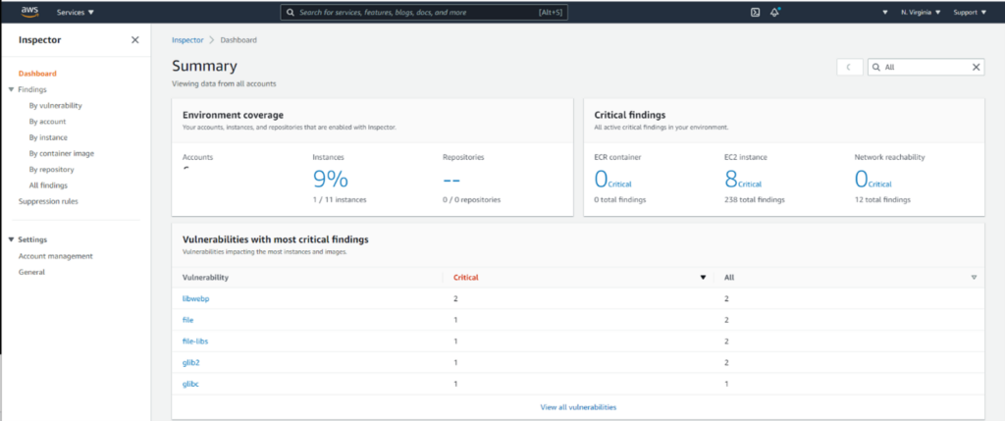Open the libwebp vulnerability link

[x=195, y=298]
